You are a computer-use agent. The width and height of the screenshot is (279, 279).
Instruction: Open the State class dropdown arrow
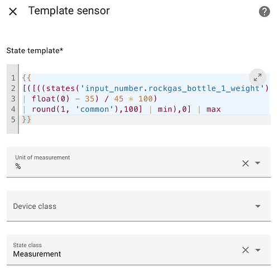pos(258,250)
